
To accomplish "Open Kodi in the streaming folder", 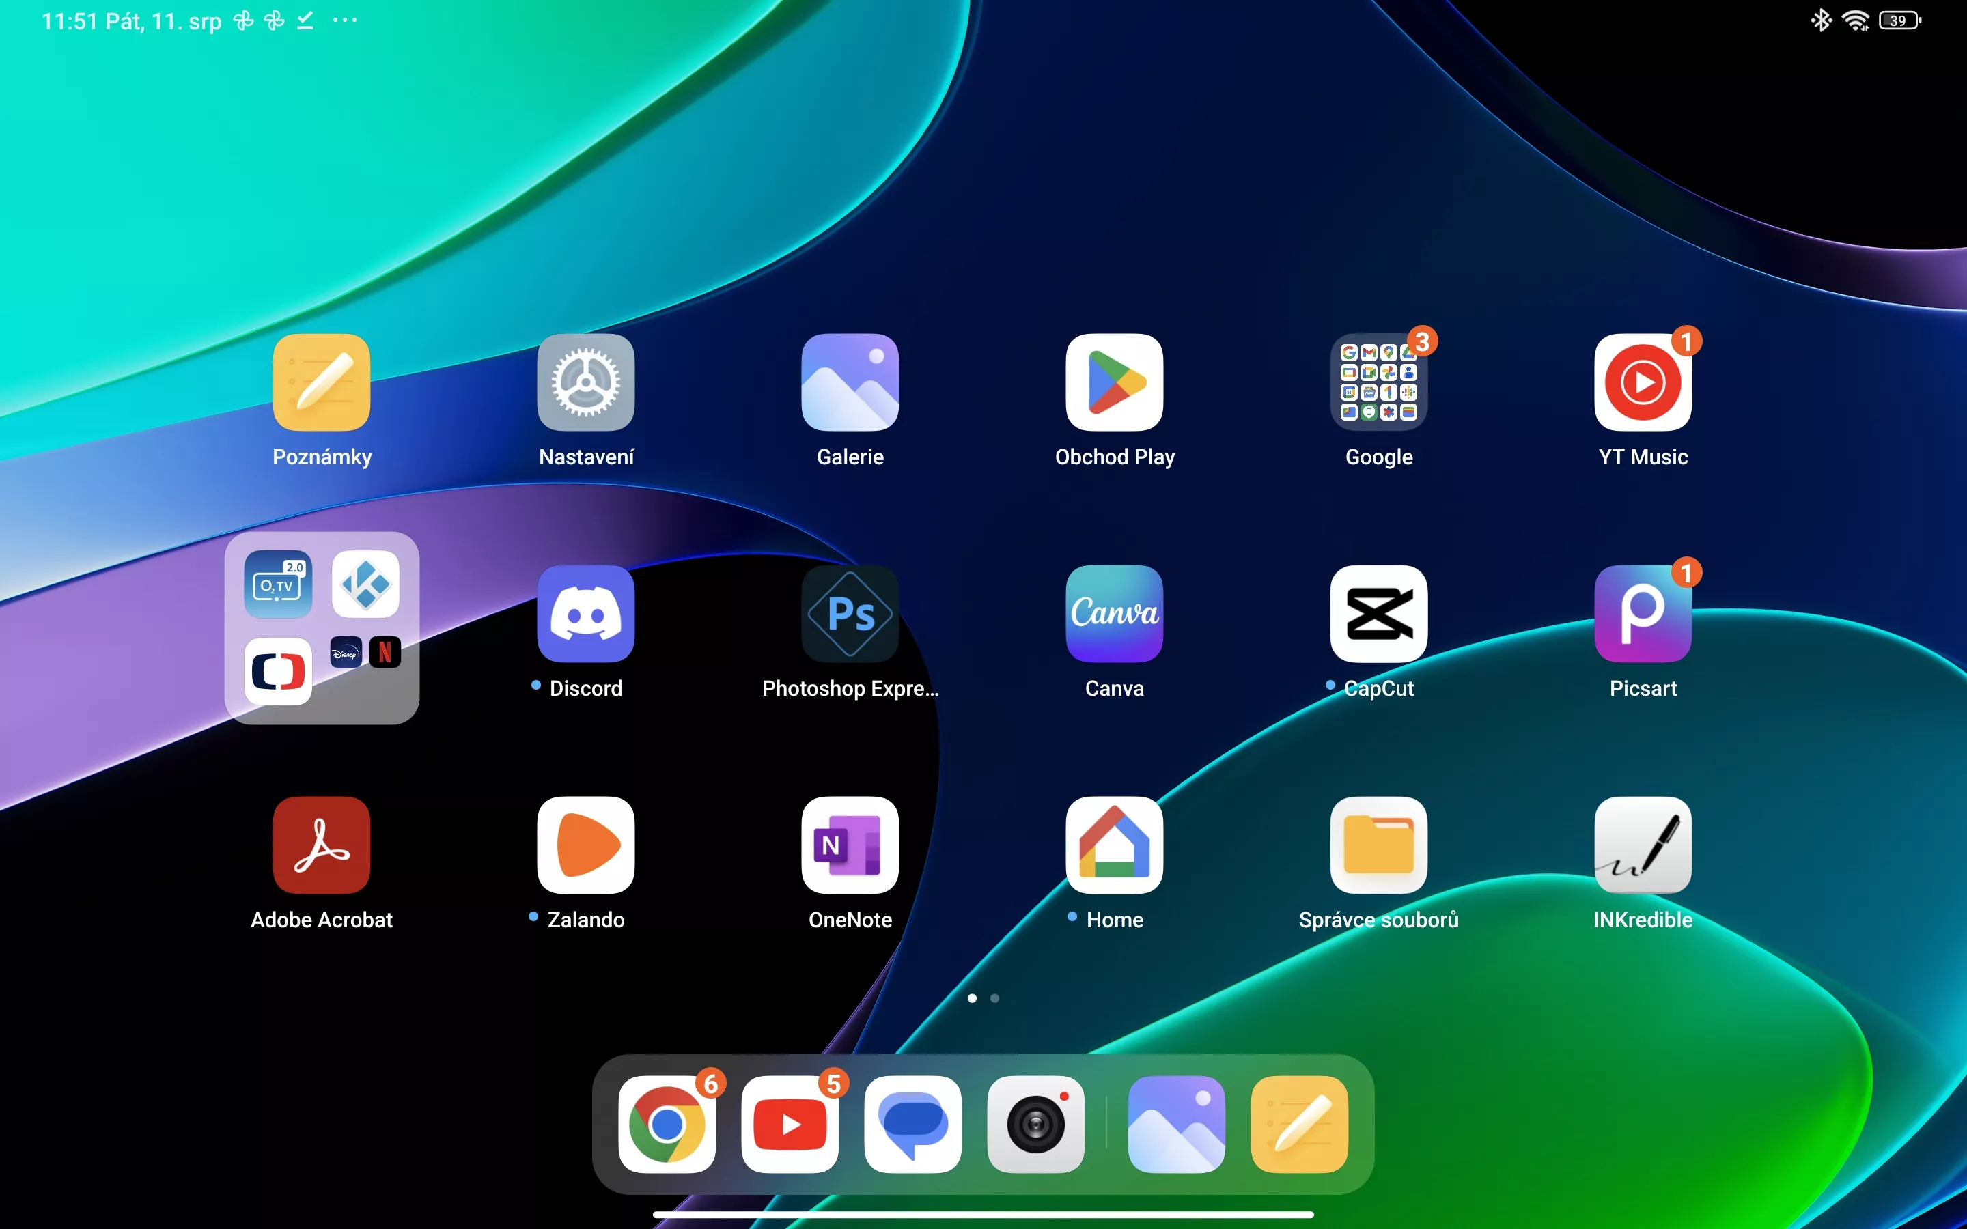I will coord(366,584).
